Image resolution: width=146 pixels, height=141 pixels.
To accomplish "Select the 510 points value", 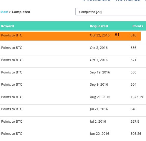I will 133,35.
